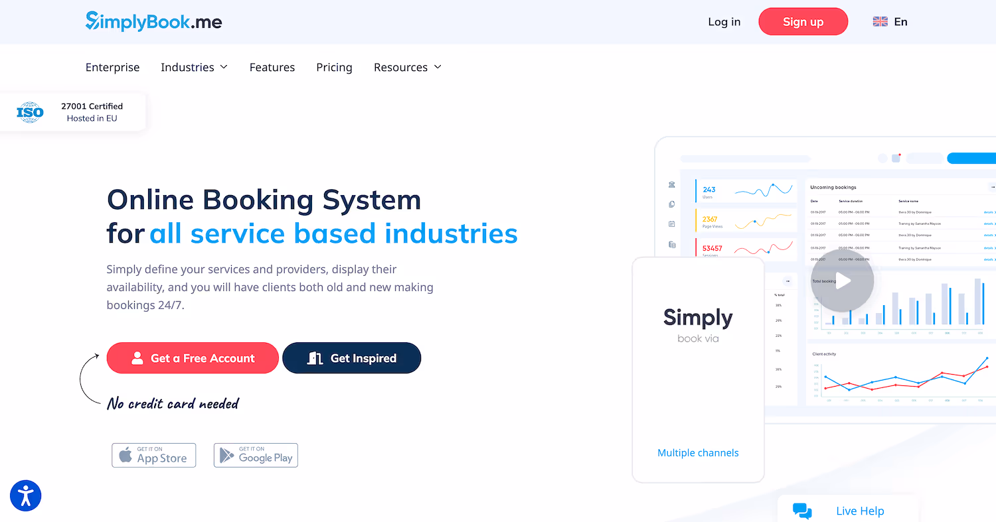Screen dimensions: 996x522
Task: Click Get a Free Account
Action: [x=193, y=358]
